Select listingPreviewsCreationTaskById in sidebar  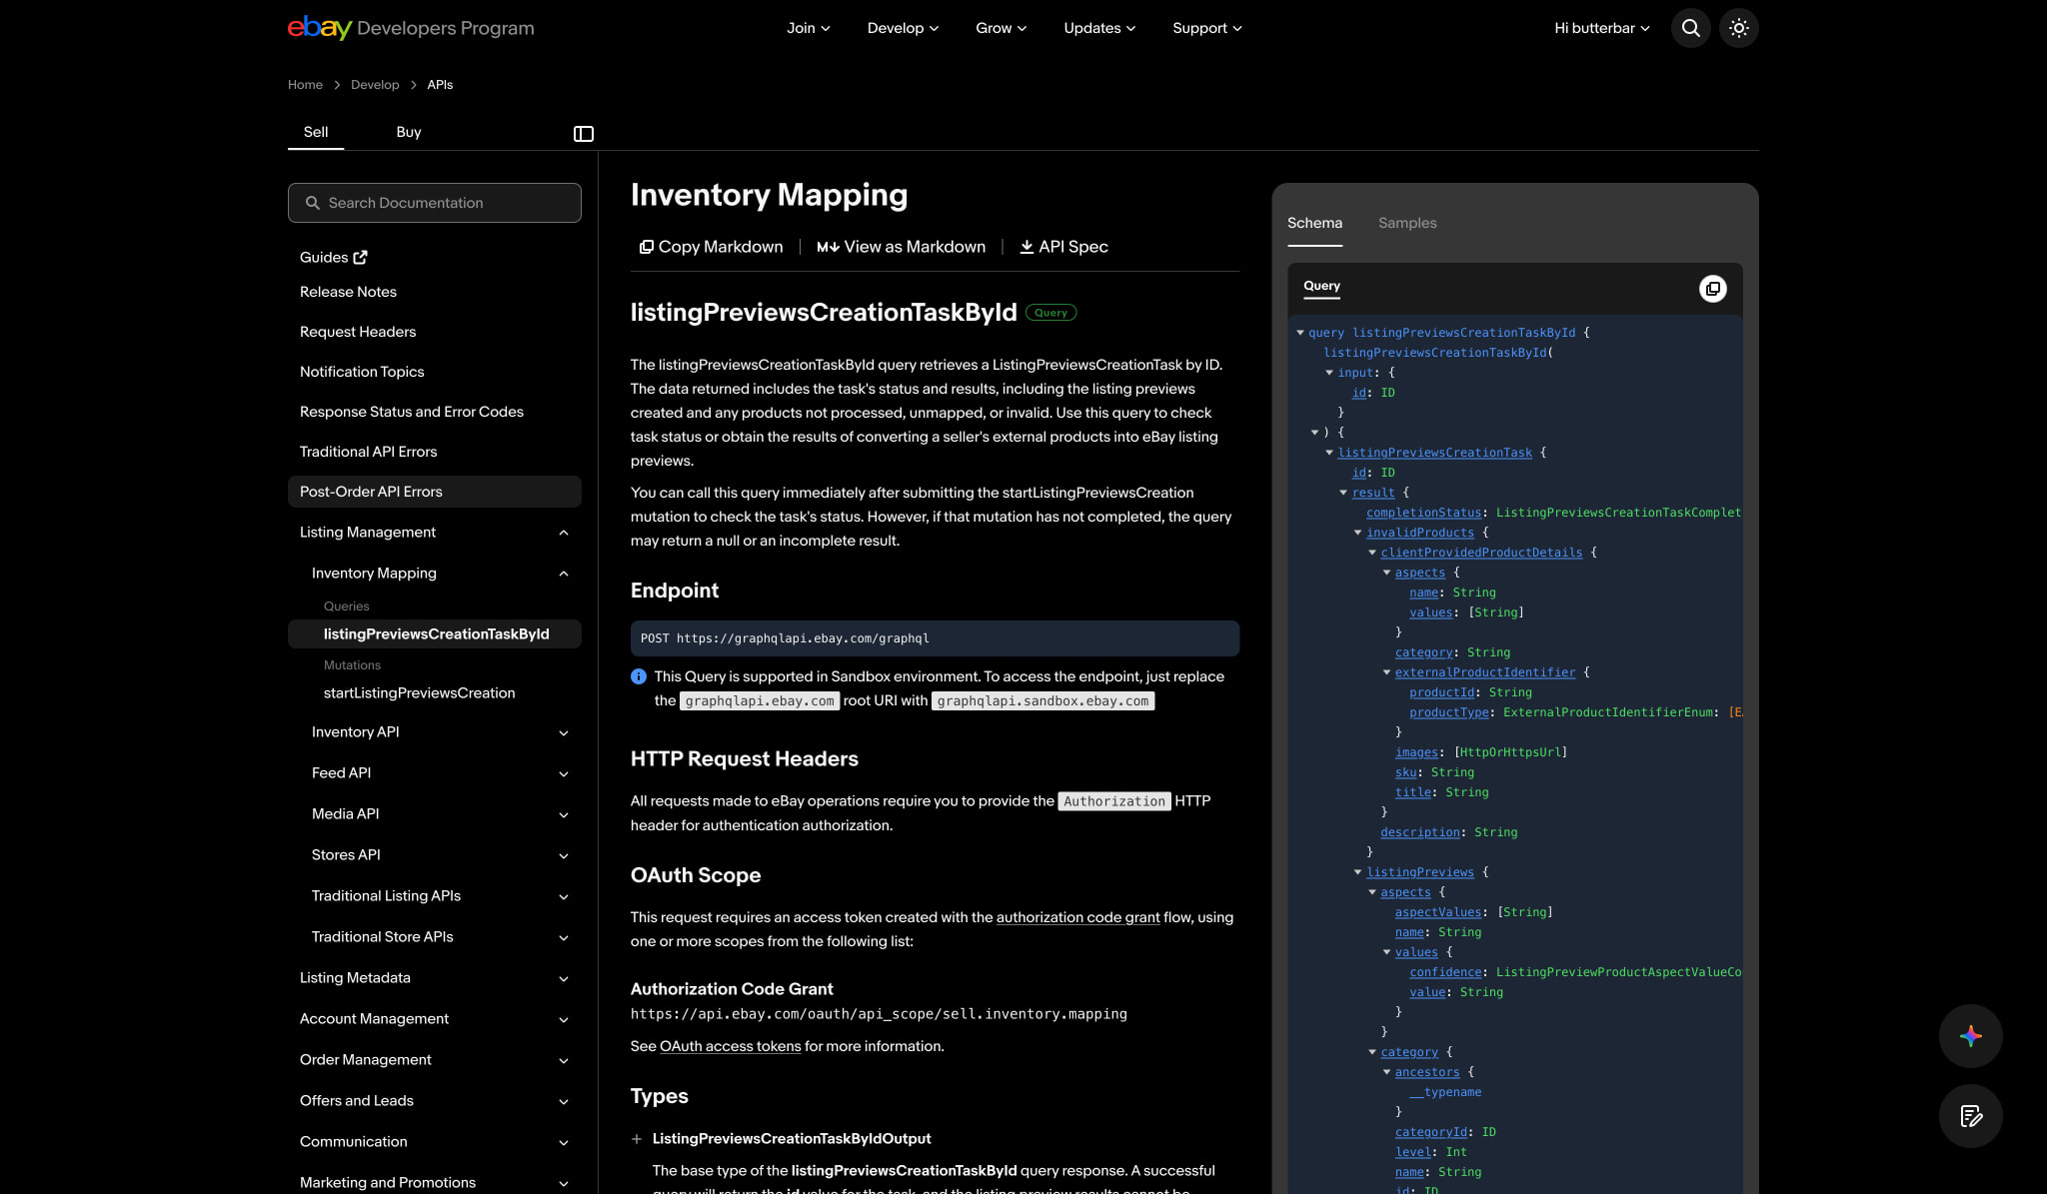(x=435, y=634)
